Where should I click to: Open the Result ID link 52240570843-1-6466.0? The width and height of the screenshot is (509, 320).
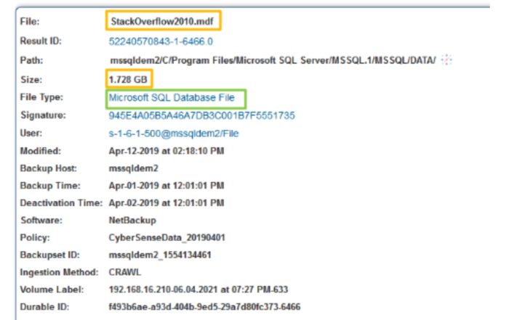[x=161, y=41]
